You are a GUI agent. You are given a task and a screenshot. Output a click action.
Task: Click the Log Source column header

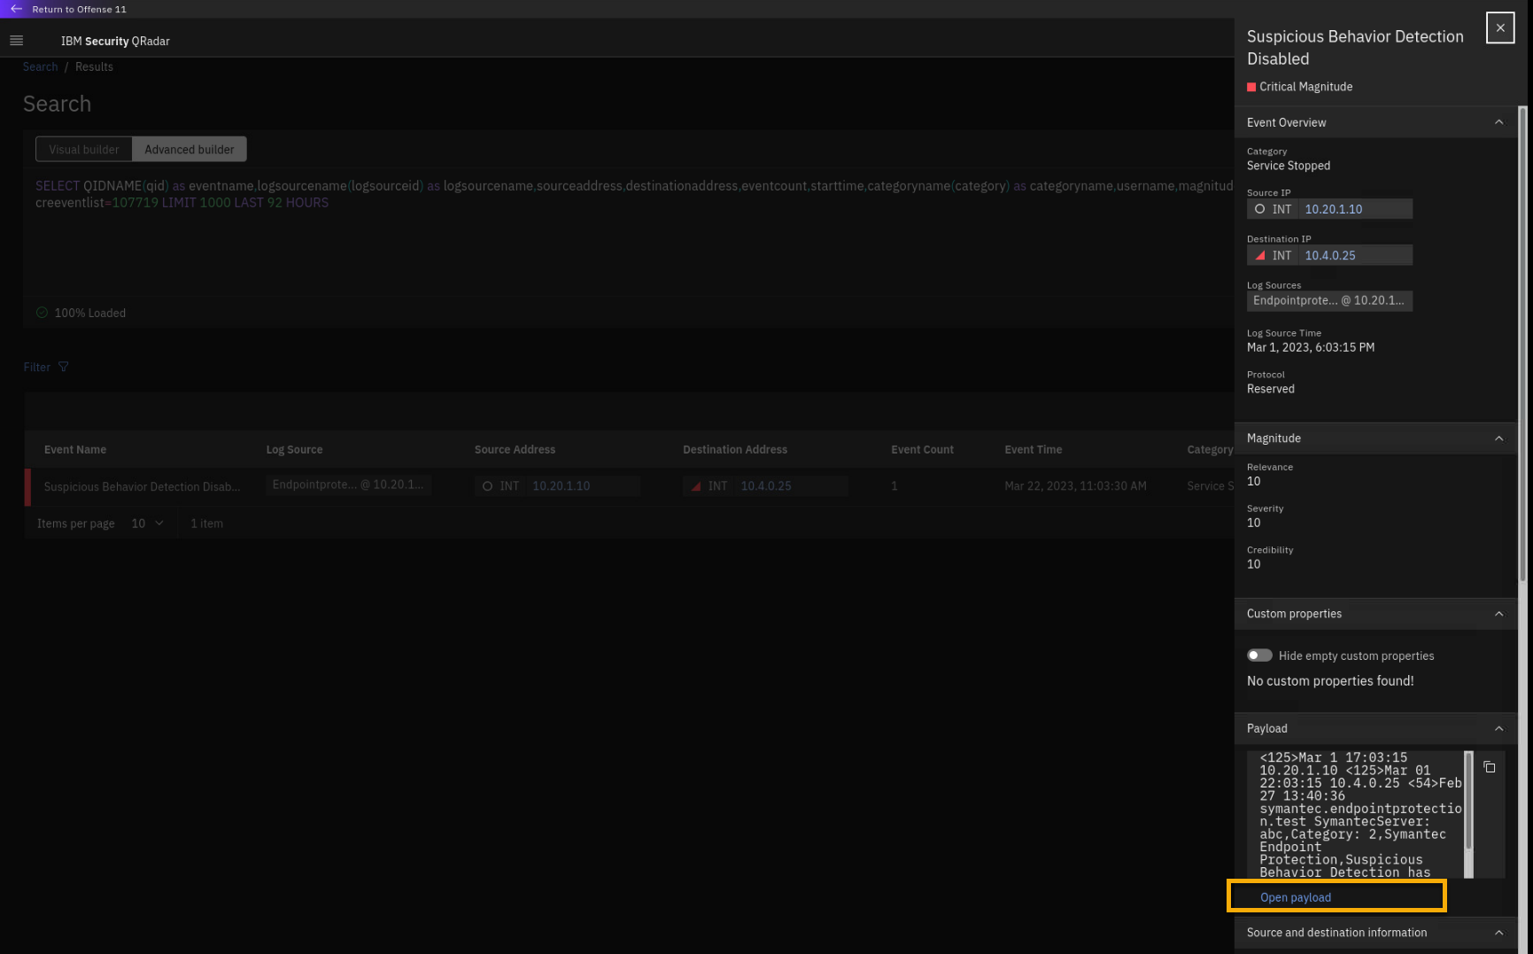[x=294, y=450]
